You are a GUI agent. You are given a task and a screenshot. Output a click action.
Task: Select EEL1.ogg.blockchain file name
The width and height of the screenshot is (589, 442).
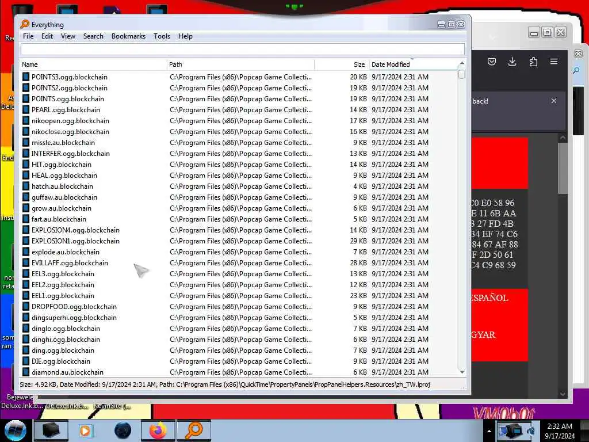point(63,296)
